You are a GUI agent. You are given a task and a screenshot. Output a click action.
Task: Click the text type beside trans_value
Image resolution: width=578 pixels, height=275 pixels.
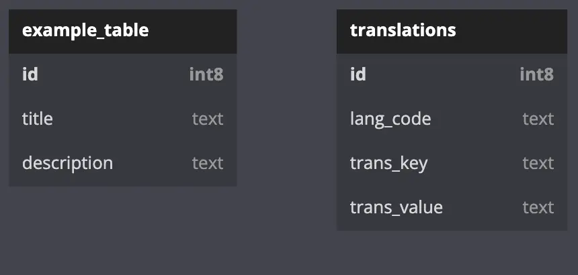(x=538, y=207)
